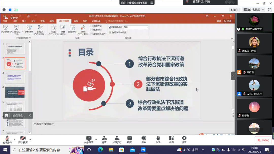Click the 录制 record icon in meeting toolbar
The image size is (274, 154).
(x=144, y=138)
